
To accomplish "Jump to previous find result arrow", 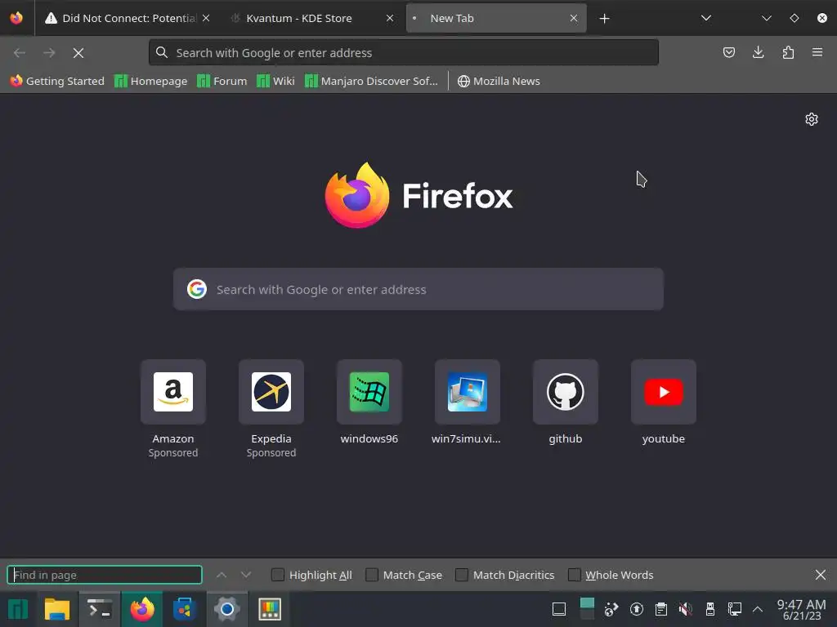I will point(222,575).
